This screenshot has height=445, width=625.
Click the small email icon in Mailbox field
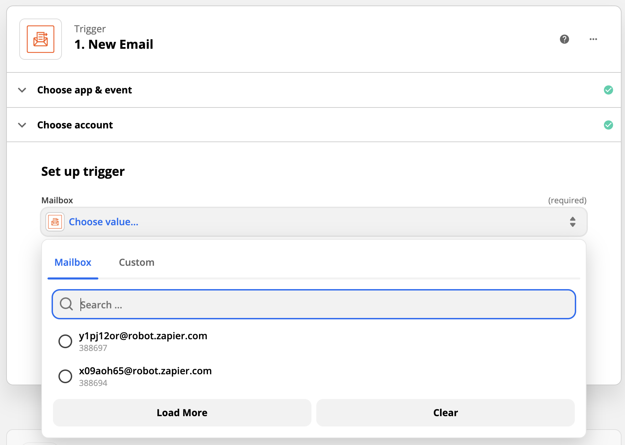55,222
